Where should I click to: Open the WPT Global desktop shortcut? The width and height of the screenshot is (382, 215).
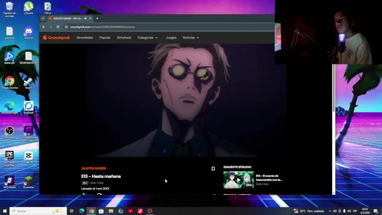[x=10, y=182]
